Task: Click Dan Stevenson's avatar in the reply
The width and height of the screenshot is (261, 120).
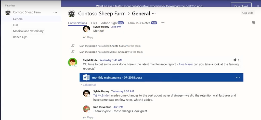Action: pos(86,109)
